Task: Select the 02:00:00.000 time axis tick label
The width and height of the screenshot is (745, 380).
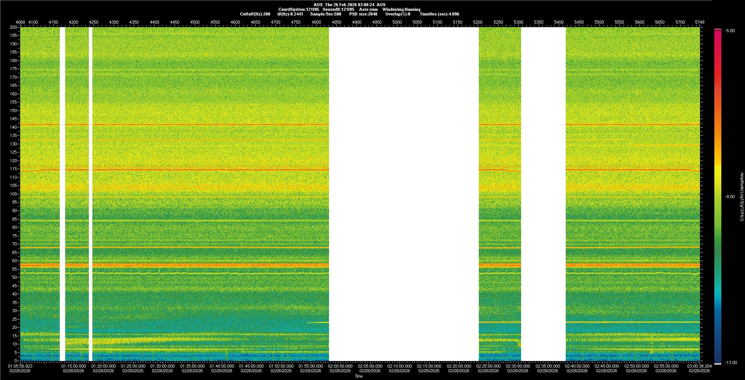Action: (x=340, y=366)
